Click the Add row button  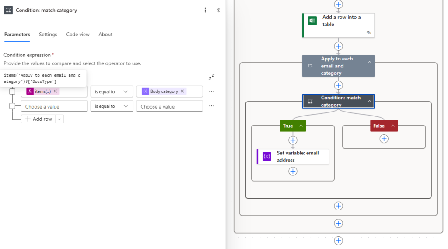pyautogui.click(x=38, y=119)
